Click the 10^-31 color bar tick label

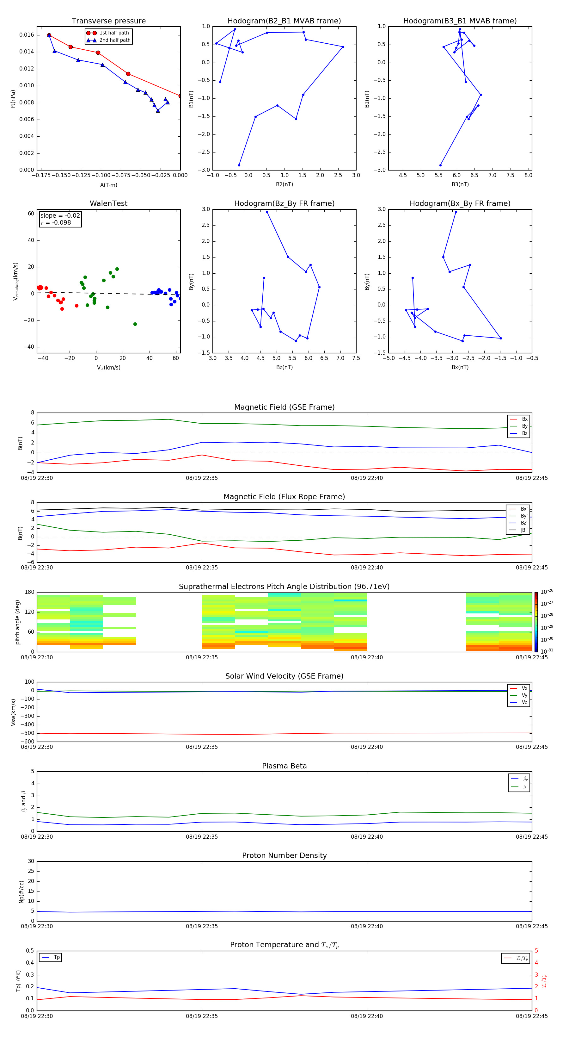pyautogui.click(x=547, y=651)
